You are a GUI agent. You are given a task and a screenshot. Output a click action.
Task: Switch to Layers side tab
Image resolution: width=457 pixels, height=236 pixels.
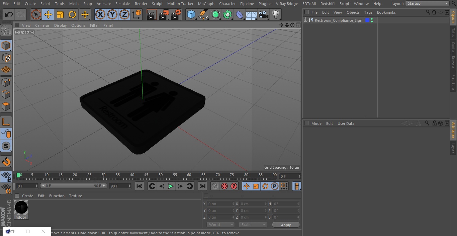[453, 148]
